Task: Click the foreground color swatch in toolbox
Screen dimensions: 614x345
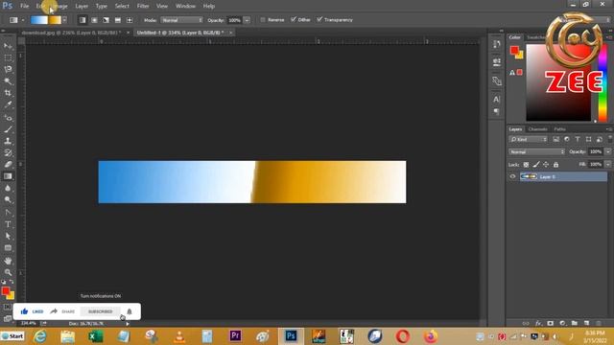Action: tap(6, 291)
